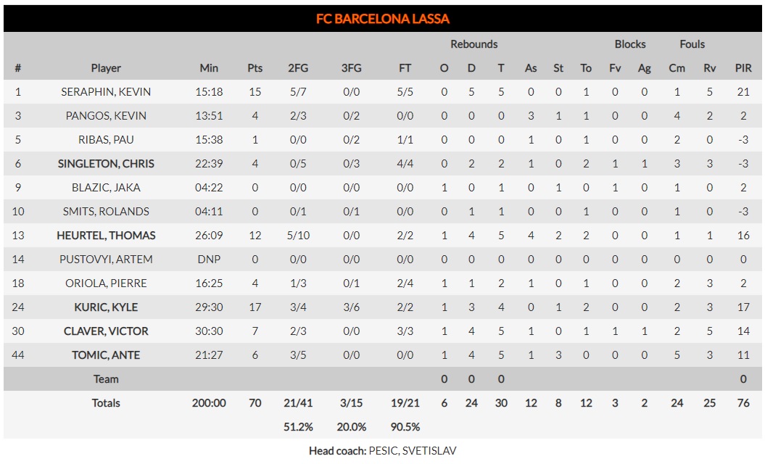Select RIBAS, PAU in player list
765x464 pixels.
(106, 139)
